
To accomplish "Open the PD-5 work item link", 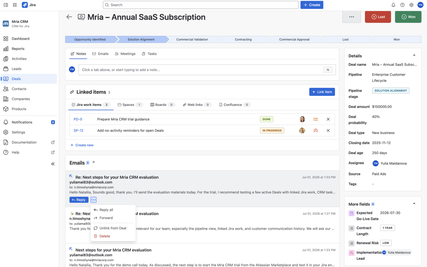I will [x=78, y=119].
